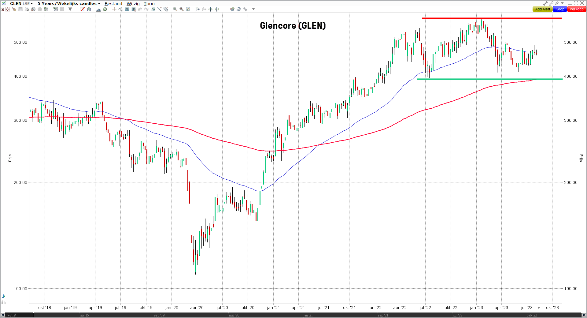Click the shift bars right icon
The image size is (587, 318).
198,9
